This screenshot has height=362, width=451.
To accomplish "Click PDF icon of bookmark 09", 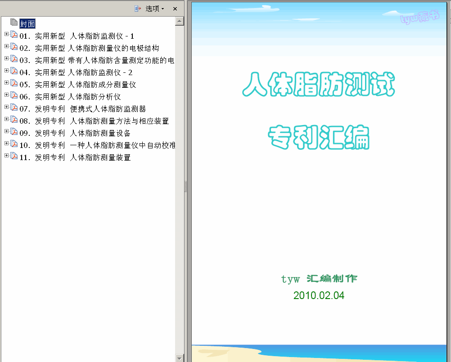I will click(14, 132).
